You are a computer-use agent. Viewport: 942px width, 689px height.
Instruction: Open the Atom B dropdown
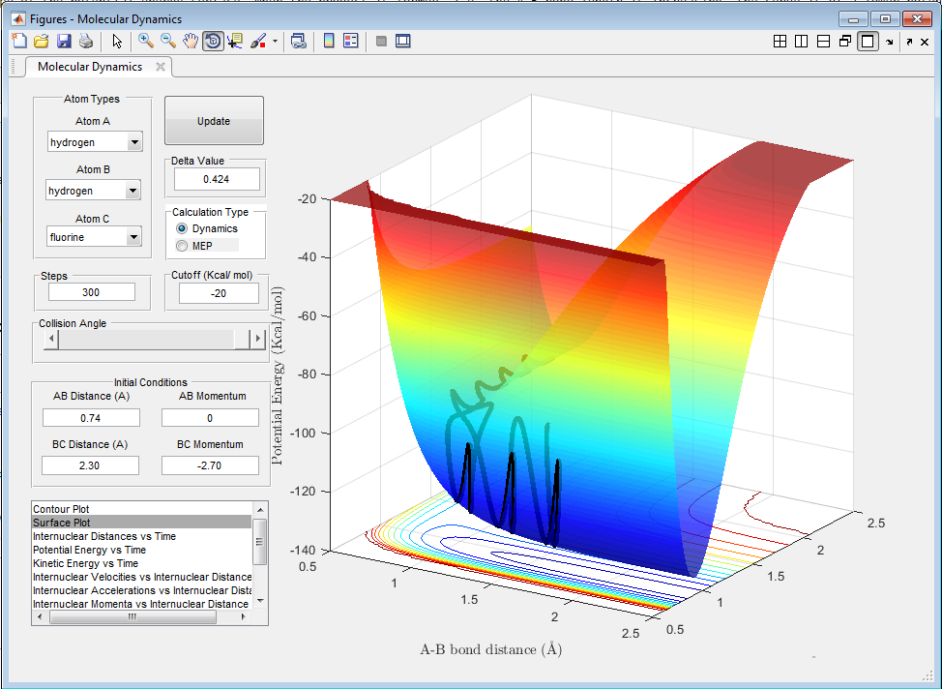click(x=132, y=191)
